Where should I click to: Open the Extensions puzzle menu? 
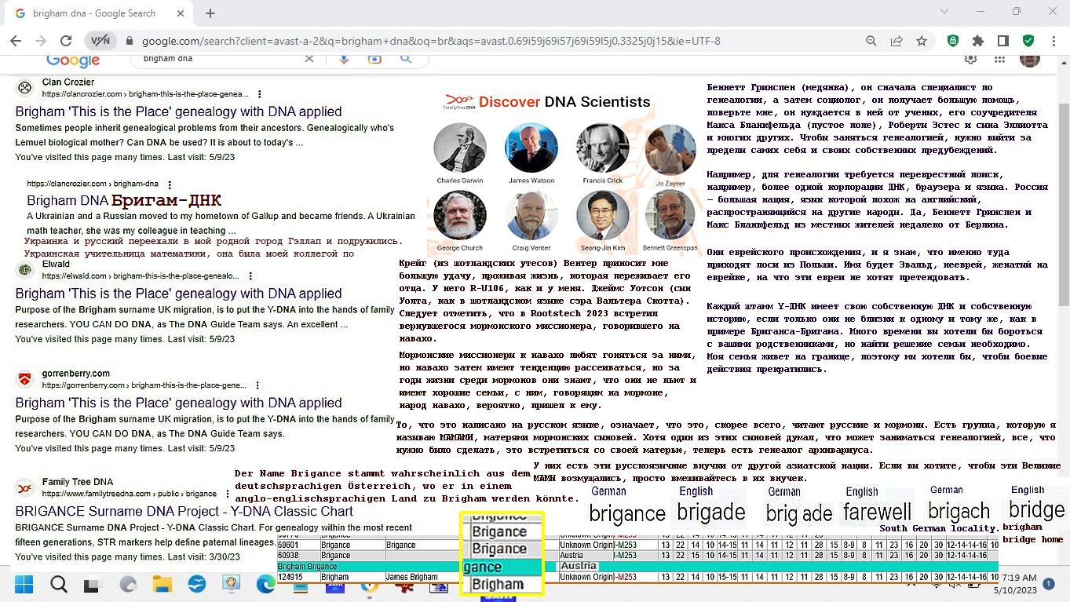coord(978,41)
